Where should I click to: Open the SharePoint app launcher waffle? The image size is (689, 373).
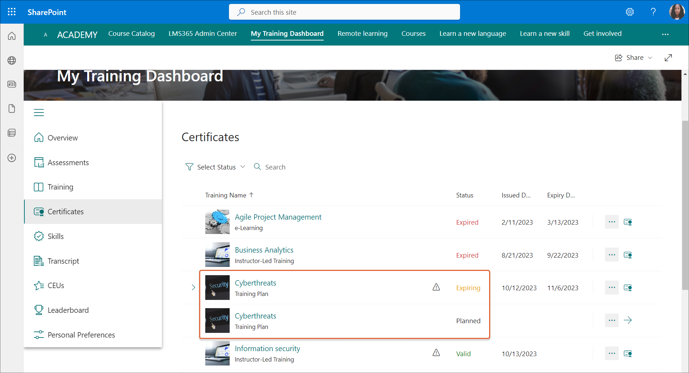(x=11, y=12)
